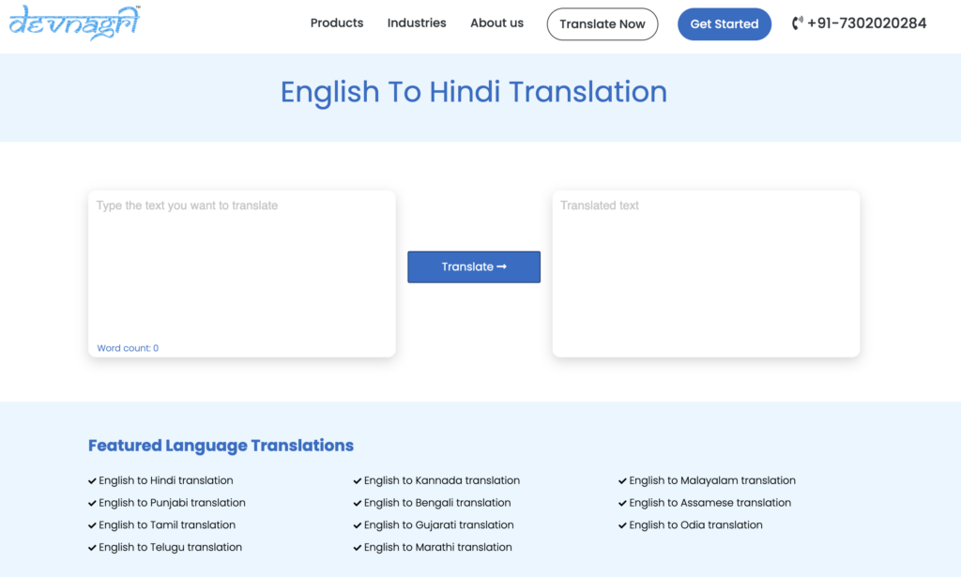Click the arrow inside the Translate button
The height and width of the screenshot is (577, 961).
501,266
